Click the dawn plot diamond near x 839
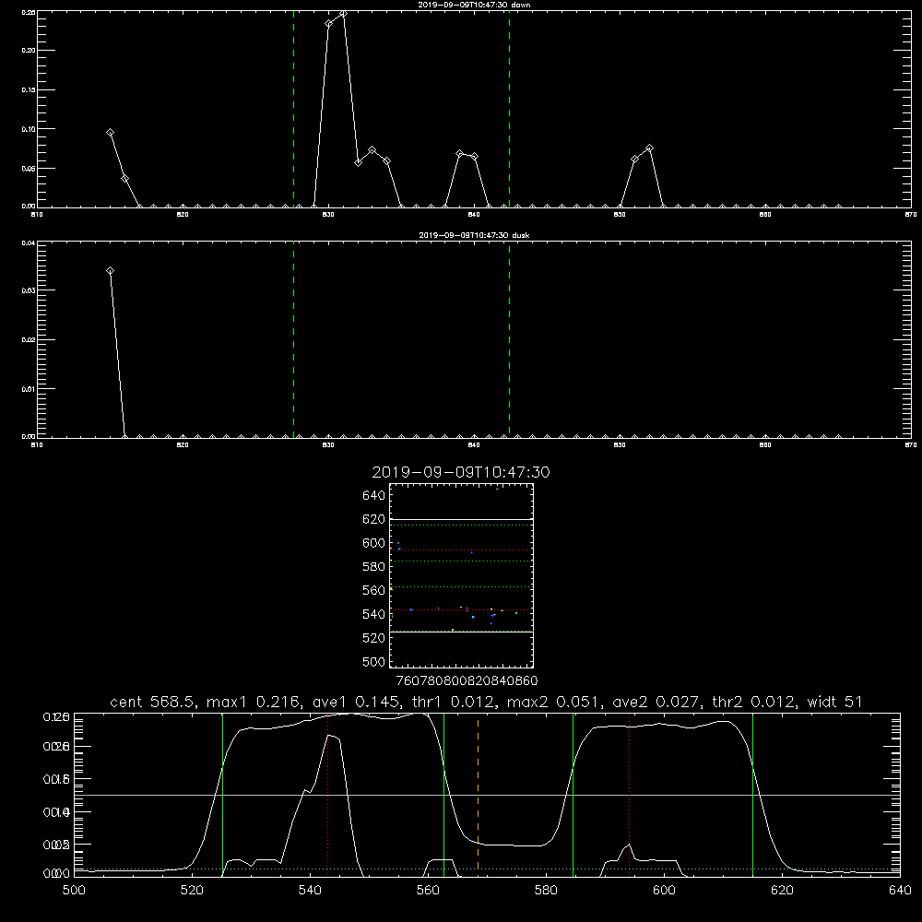This screenshot has width=922, height=922. click(x=460, y=153)
